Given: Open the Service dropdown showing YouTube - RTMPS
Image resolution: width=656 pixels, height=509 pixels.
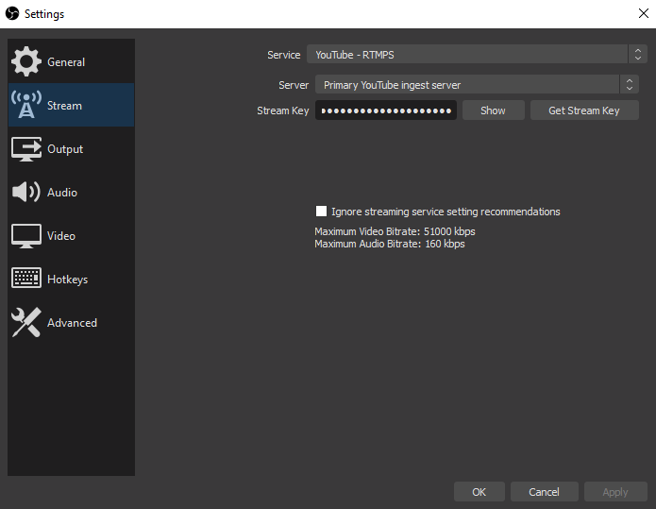Looking at the screenshot, I should click(x=468, y=55).
